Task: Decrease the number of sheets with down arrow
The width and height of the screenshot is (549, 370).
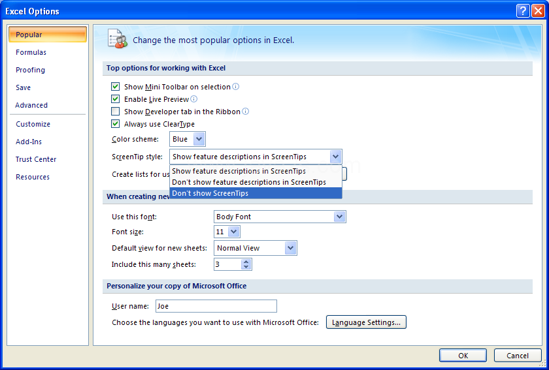Action: point(246,267)
